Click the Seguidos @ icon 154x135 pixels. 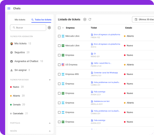tap(12, 52)
